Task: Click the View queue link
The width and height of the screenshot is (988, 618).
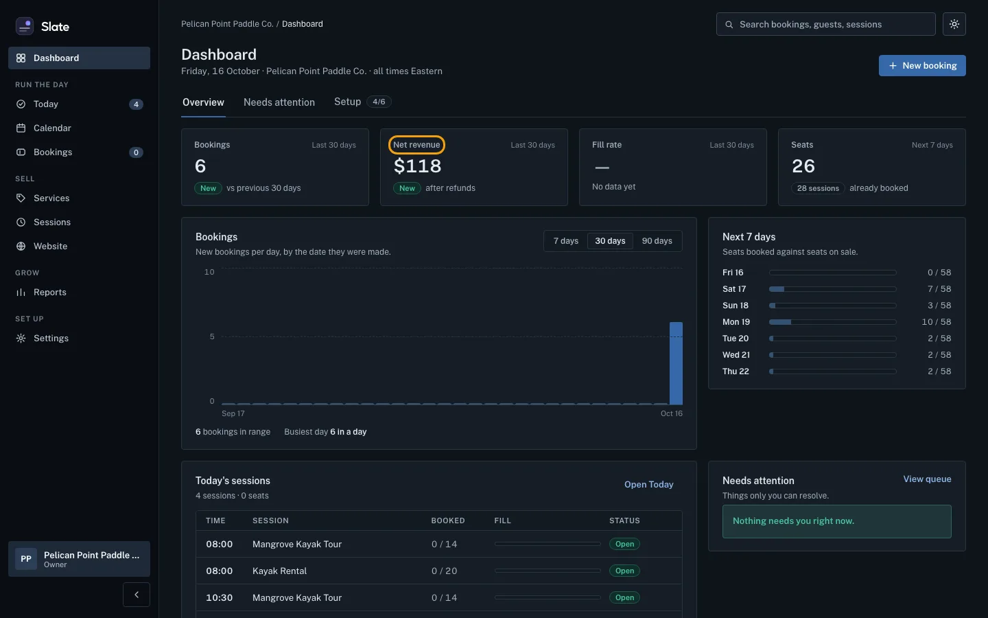Action: (x=927, y=479)
